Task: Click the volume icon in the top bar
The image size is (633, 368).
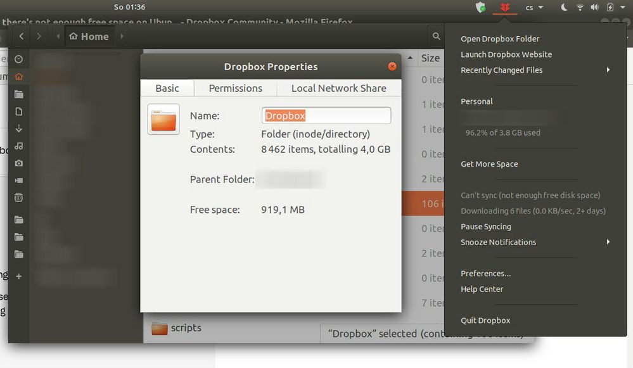Action: pos(595,7)
